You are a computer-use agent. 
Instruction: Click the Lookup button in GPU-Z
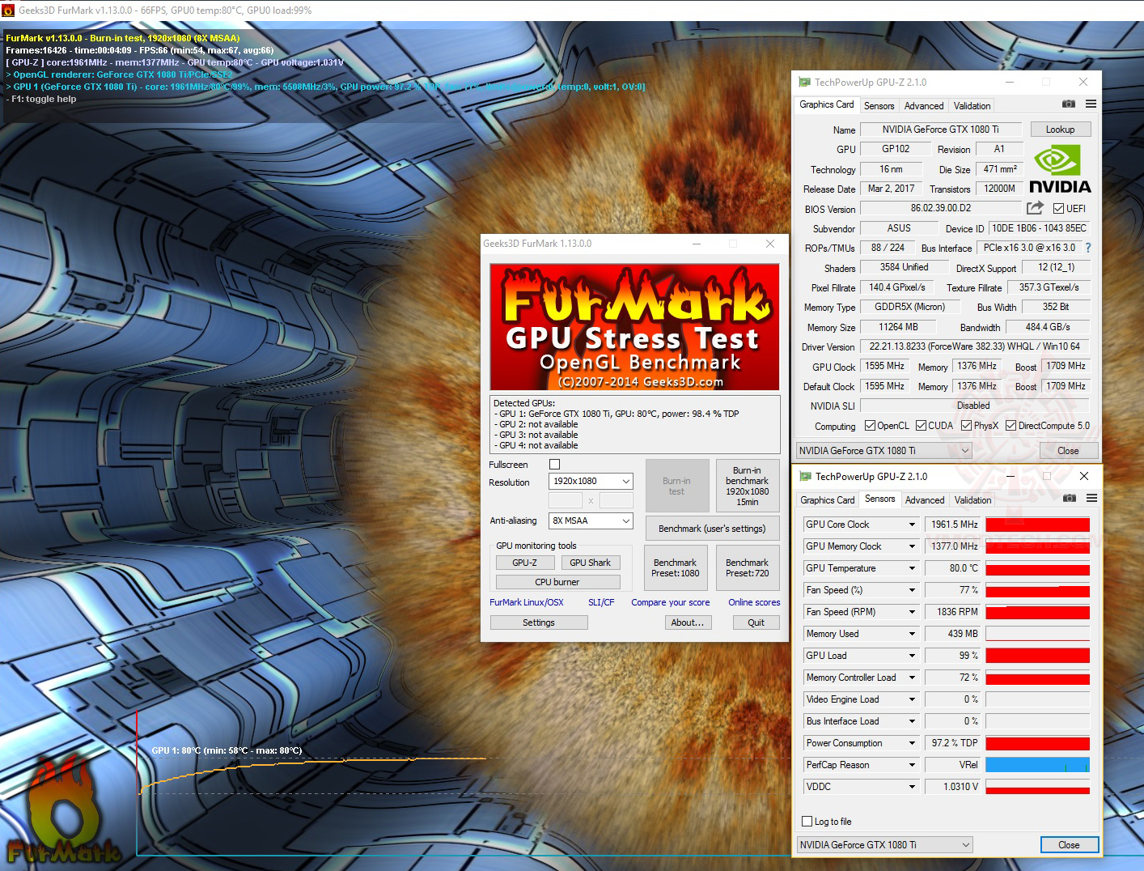[1060, 130]
